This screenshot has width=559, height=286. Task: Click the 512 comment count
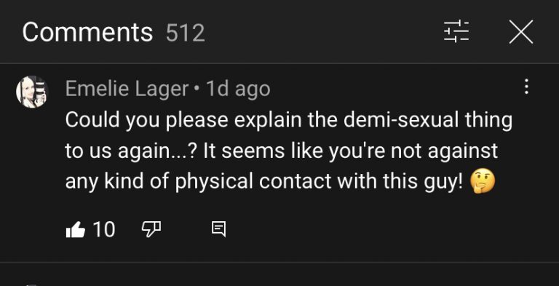pos(186,33)
